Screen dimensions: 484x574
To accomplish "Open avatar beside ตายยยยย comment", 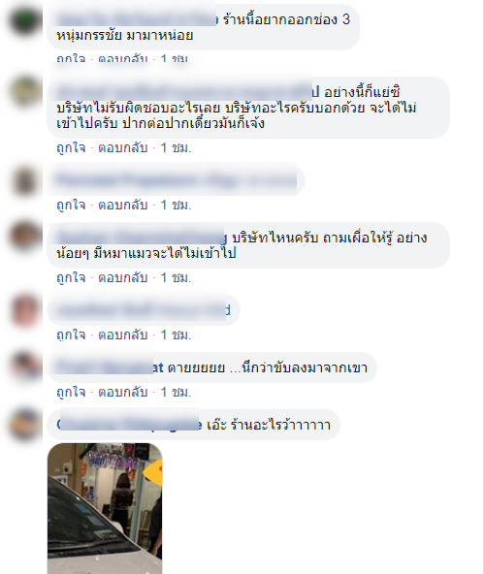I will [x=25, y=367].
